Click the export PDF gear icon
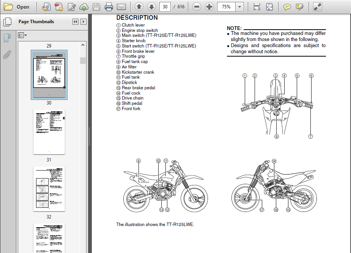 coord(59,7)
